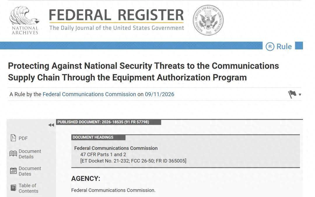Expand the flag dropdown arrow

coord(300,95)
